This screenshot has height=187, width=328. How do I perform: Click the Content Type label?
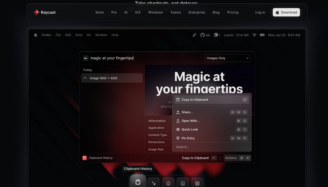(x=158, y=135)
